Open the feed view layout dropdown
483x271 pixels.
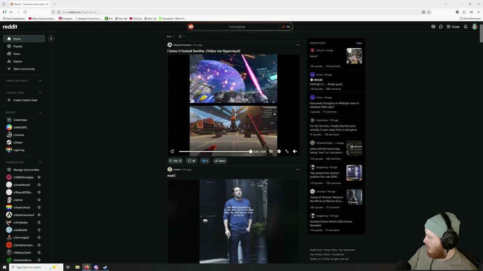point(182,37)
